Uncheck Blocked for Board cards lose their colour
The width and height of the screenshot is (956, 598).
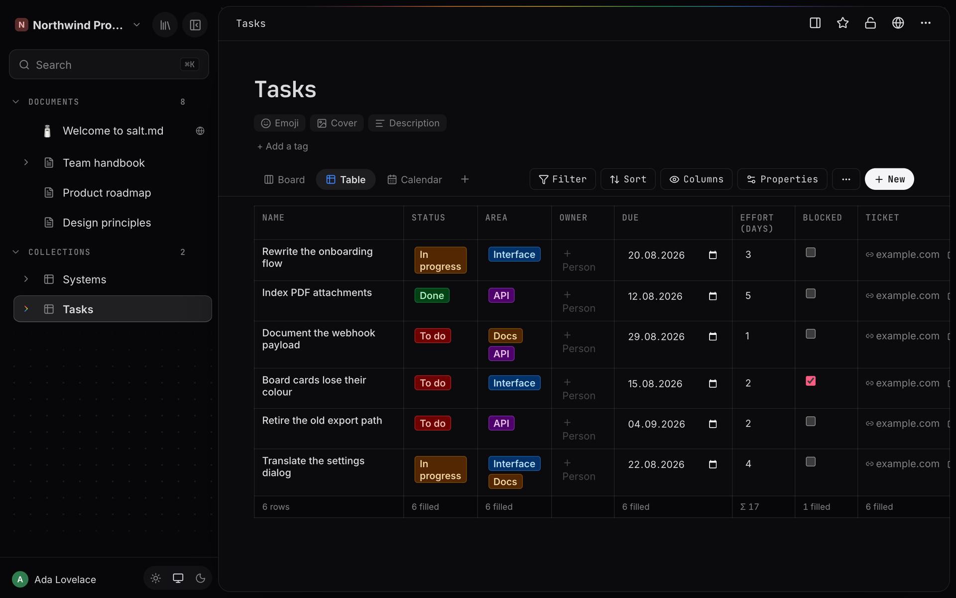tap(811, 381)
